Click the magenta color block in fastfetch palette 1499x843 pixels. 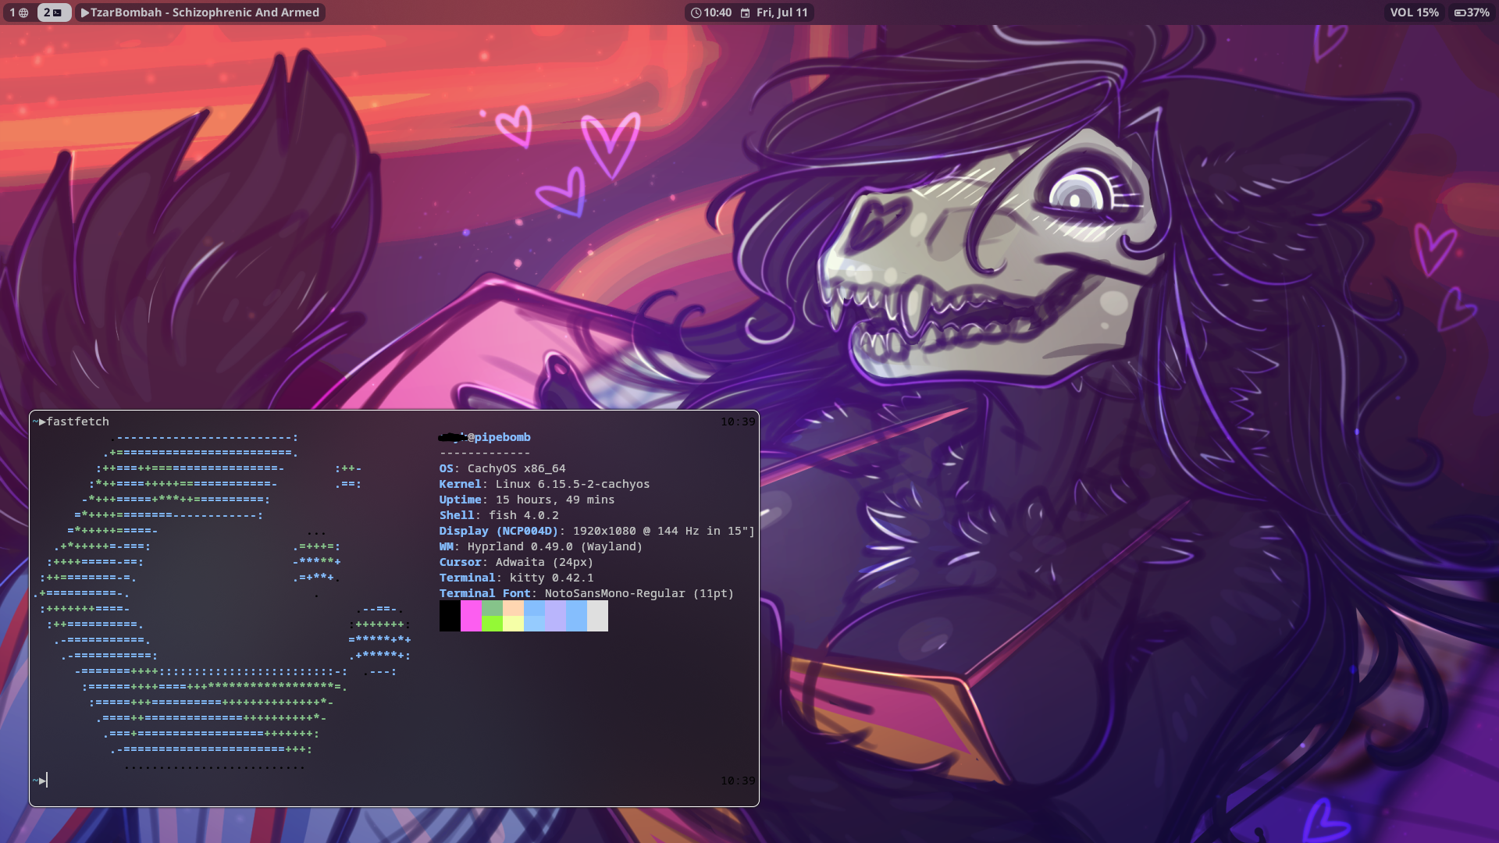click(471, 616)
